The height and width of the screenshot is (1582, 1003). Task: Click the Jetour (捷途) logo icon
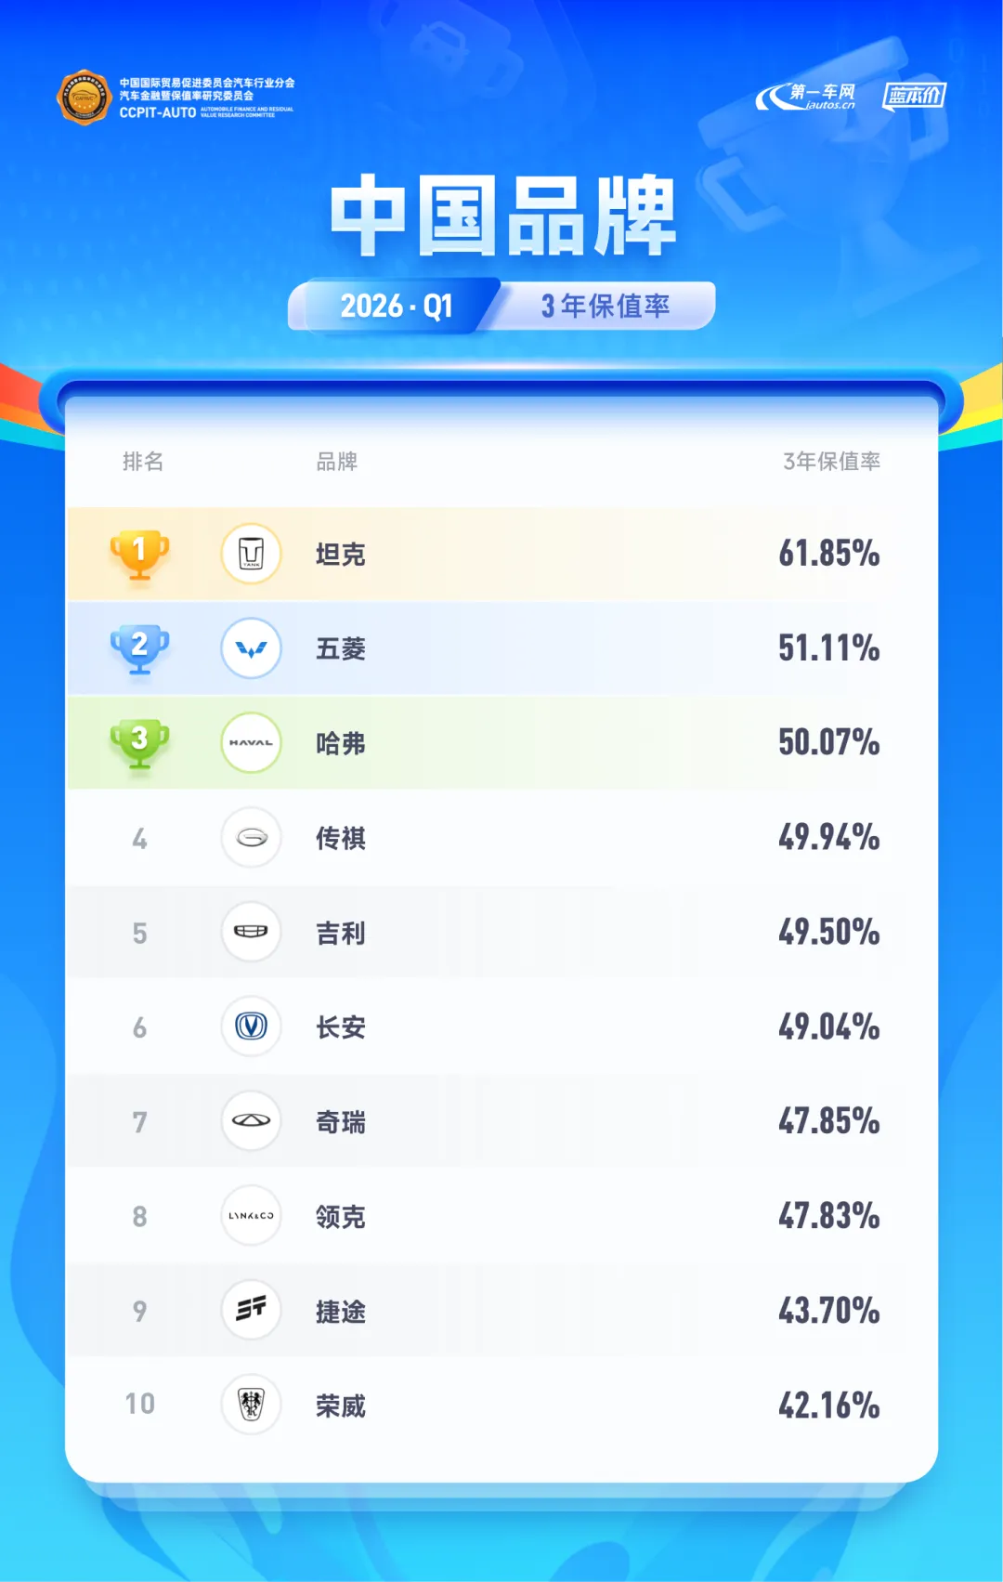click(x=251, y=1310)
